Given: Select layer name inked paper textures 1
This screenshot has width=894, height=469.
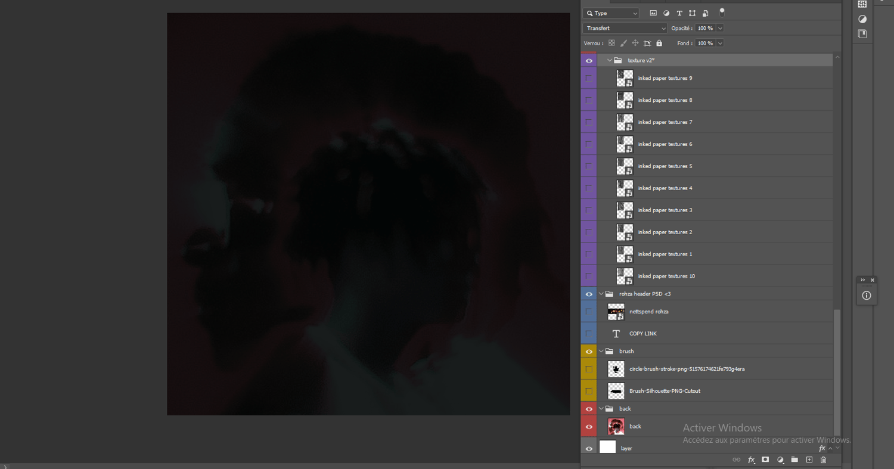Looking at the screenshot, I should (x=665, y=254).
